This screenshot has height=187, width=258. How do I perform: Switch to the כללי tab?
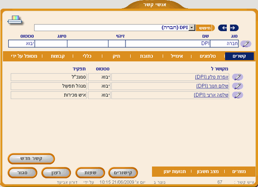pyautogui.click(x=87, y=56)
